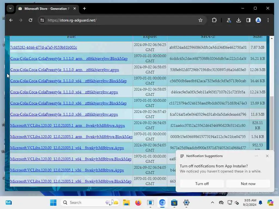Toggle the browser side panel icon
This screenshot has width=279, height=209.
pos(248,20)
